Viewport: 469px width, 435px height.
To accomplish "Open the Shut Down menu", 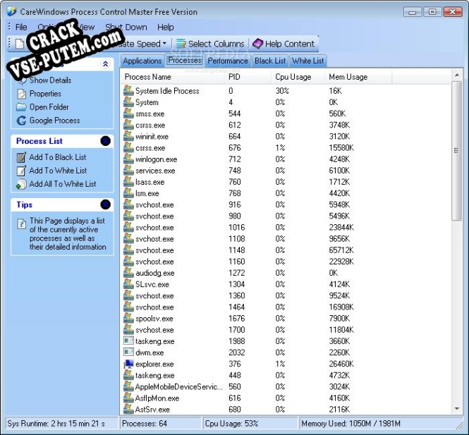I will [x=126, y=27].
